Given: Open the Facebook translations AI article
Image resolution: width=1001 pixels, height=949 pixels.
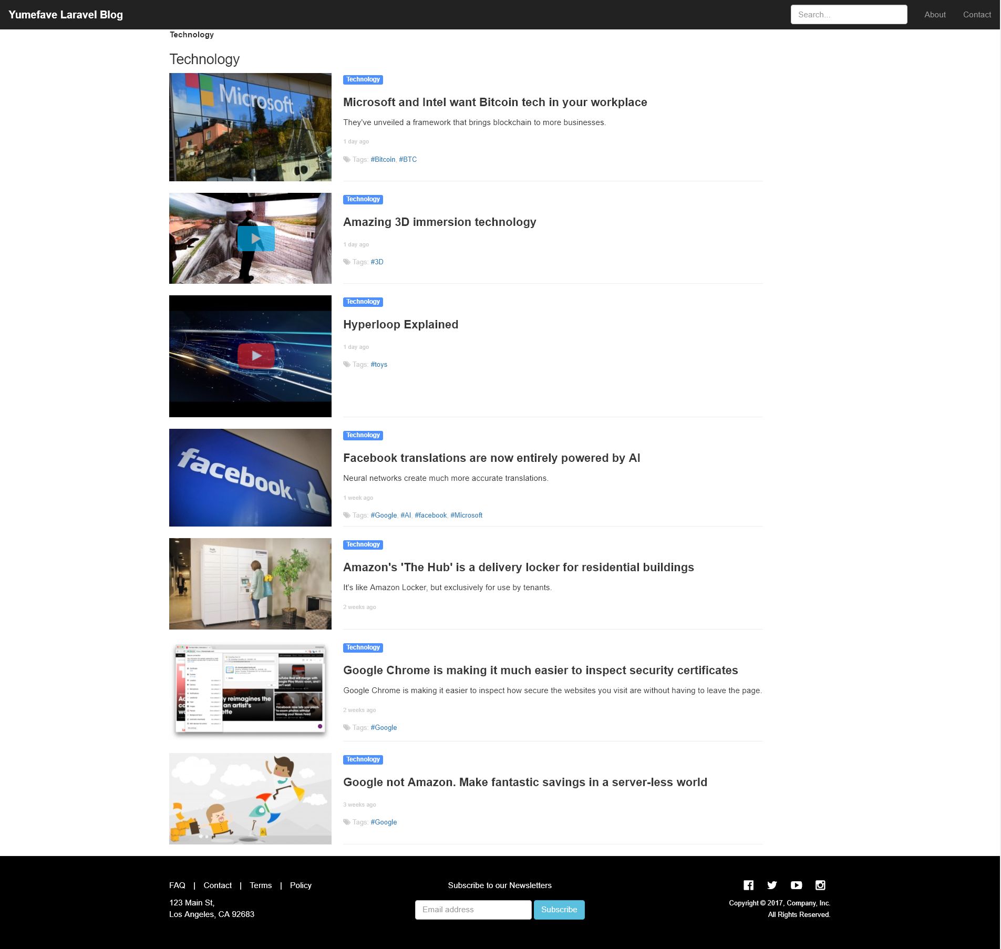Looking at the screenshot, I should coord(491,458).
